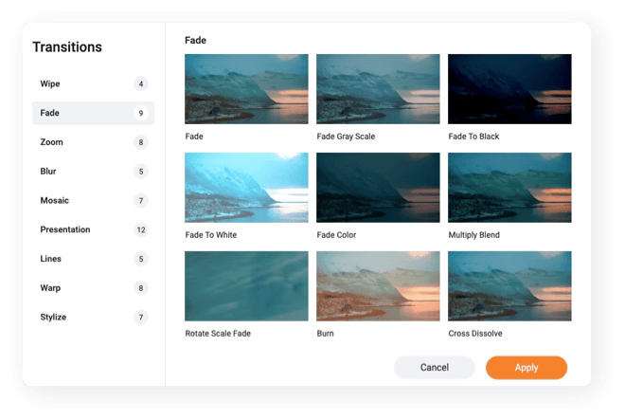Choose the Rotate Scale Fade thumbnail
This screenshot has width=625, height=420.
(246, 286)
